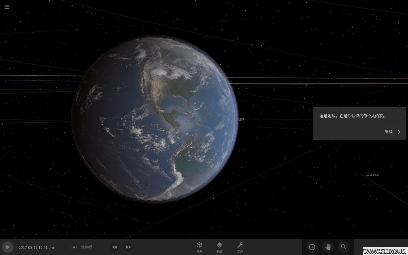The height and width of the screenshot is (255, 408).
Task: Open the 工具 wrench menu
Action: 240,247
